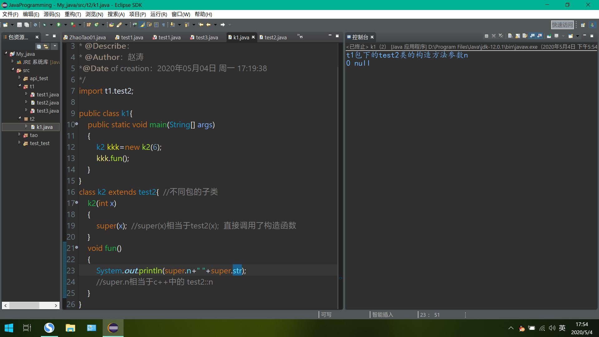Fold the main method at line 10
The width and height of the screenshot is (599, 337).
[76, 124]
